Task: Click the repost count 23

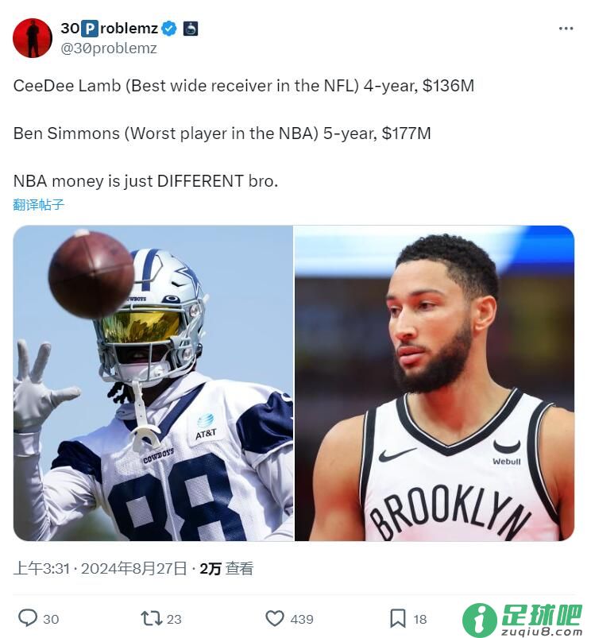Action: tap(174, 619)
